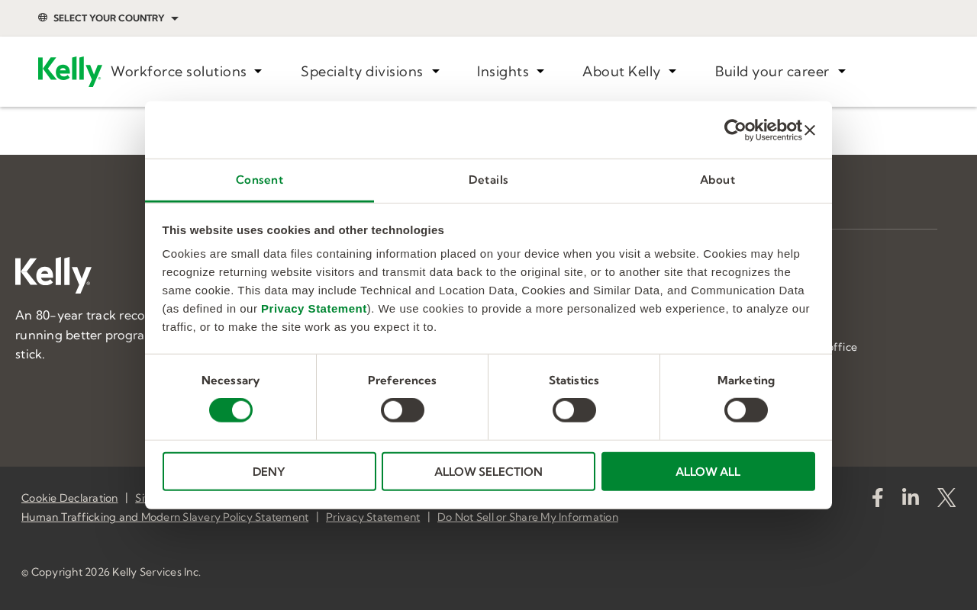Expand the About Kelly menu
The width and height of the screenshot is (977, 610).
[x=630, y=72]
